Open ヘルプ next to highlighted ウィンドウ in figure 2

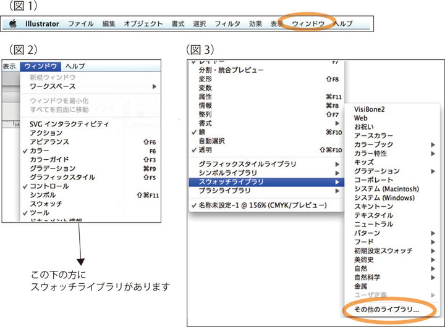(75, 66)
